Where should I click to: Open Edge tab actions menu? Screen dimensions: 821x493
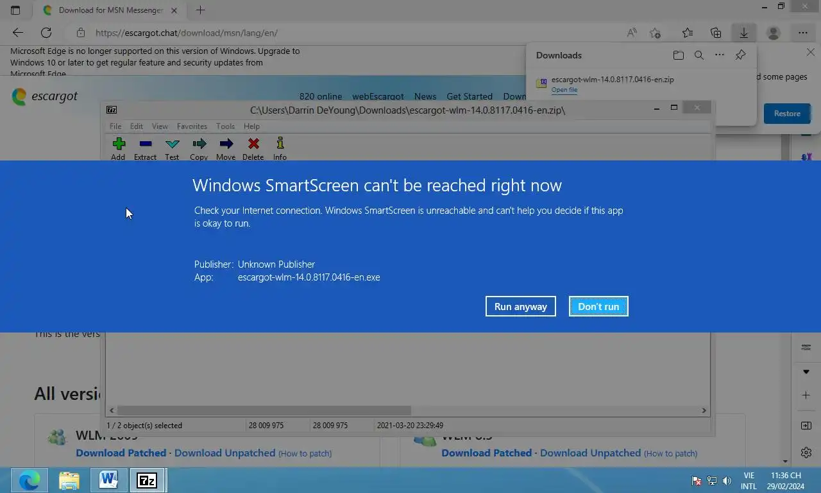(x=15, y=10)
